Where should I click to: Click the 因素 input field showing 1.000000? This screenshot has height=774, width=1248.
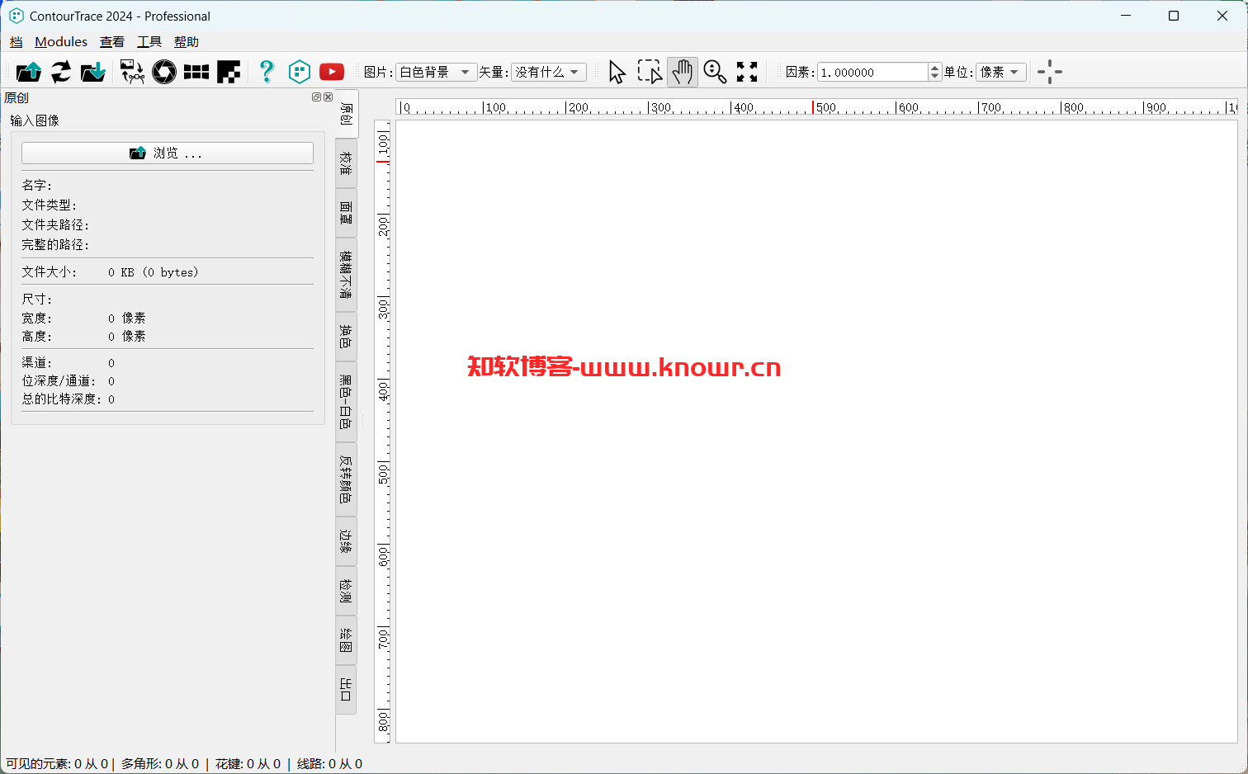pyautogui.click(x=872, y=72)
